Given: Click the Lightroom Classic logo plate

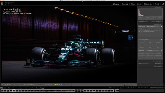Looking at the screenshot, I should point(2,3).
